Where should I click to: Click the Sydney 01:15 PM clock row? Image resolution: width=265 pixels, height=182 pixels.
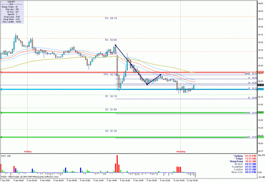245,156
